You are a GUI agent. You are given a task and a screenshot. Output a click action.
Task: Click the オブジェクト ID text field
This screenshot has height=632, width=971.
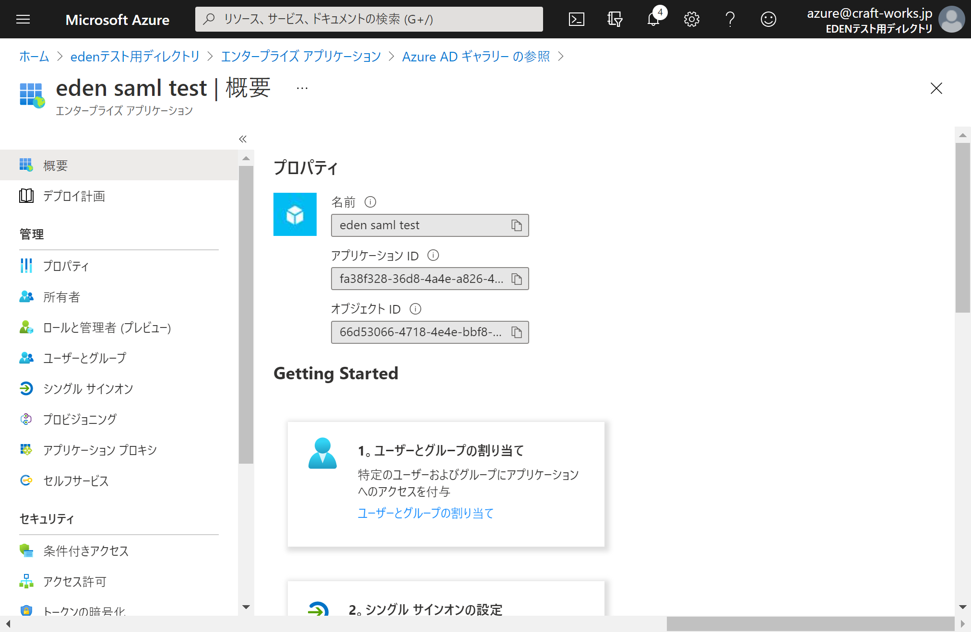pos(430,332)
